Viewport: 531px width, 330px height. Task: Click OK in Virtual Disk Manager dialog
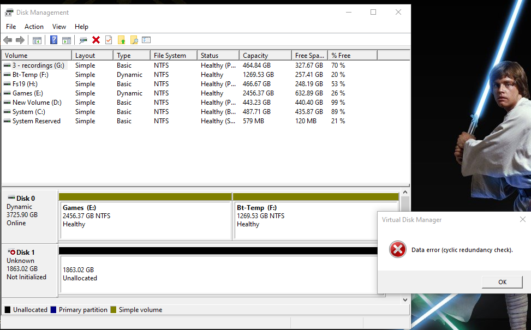[502, 282]
